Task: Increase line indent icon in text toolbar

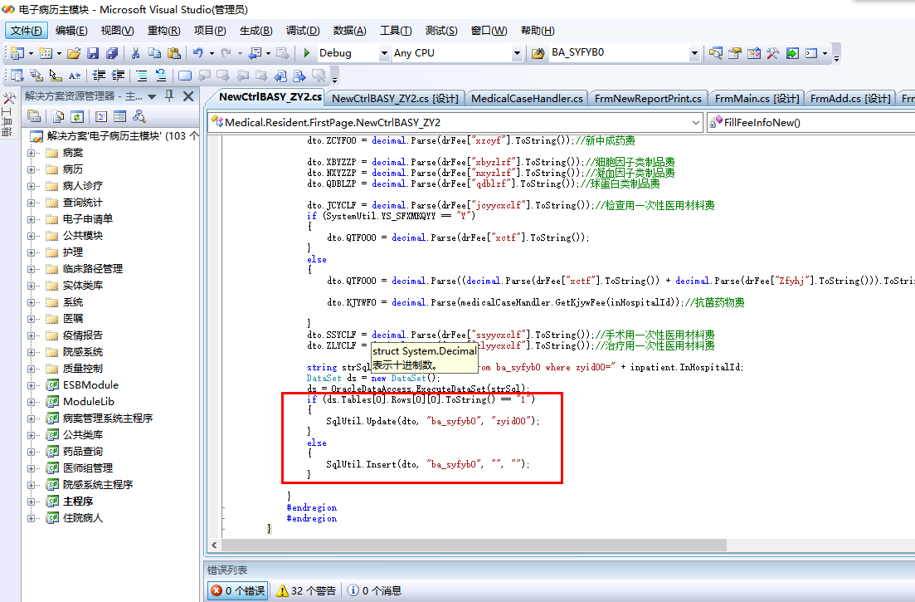Action: 119,76
